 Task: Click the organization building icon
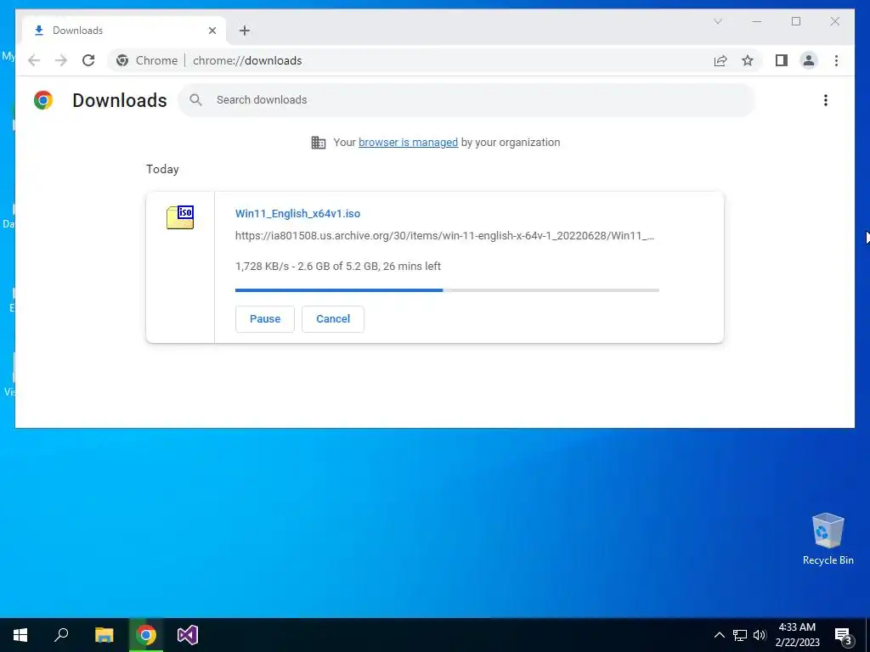click(x=319, y=143)
